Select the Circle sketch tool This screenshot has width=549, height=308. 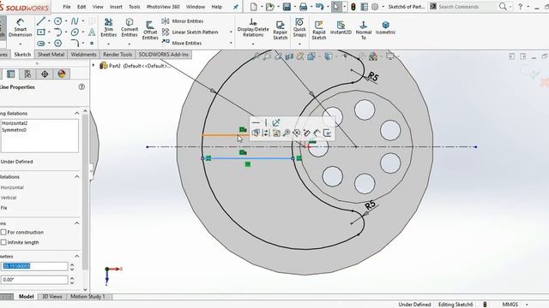57,21
